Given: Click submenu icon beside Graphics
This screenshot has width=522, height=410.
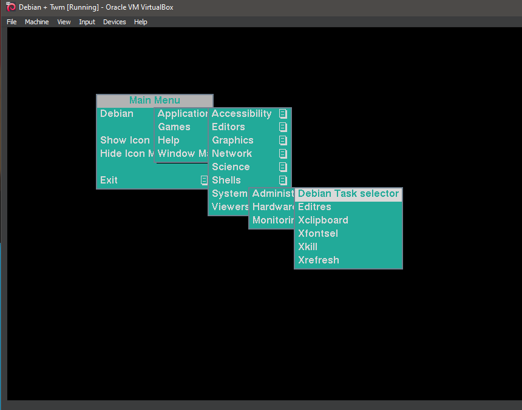Looking at the screenshot, I should (283, 140).
